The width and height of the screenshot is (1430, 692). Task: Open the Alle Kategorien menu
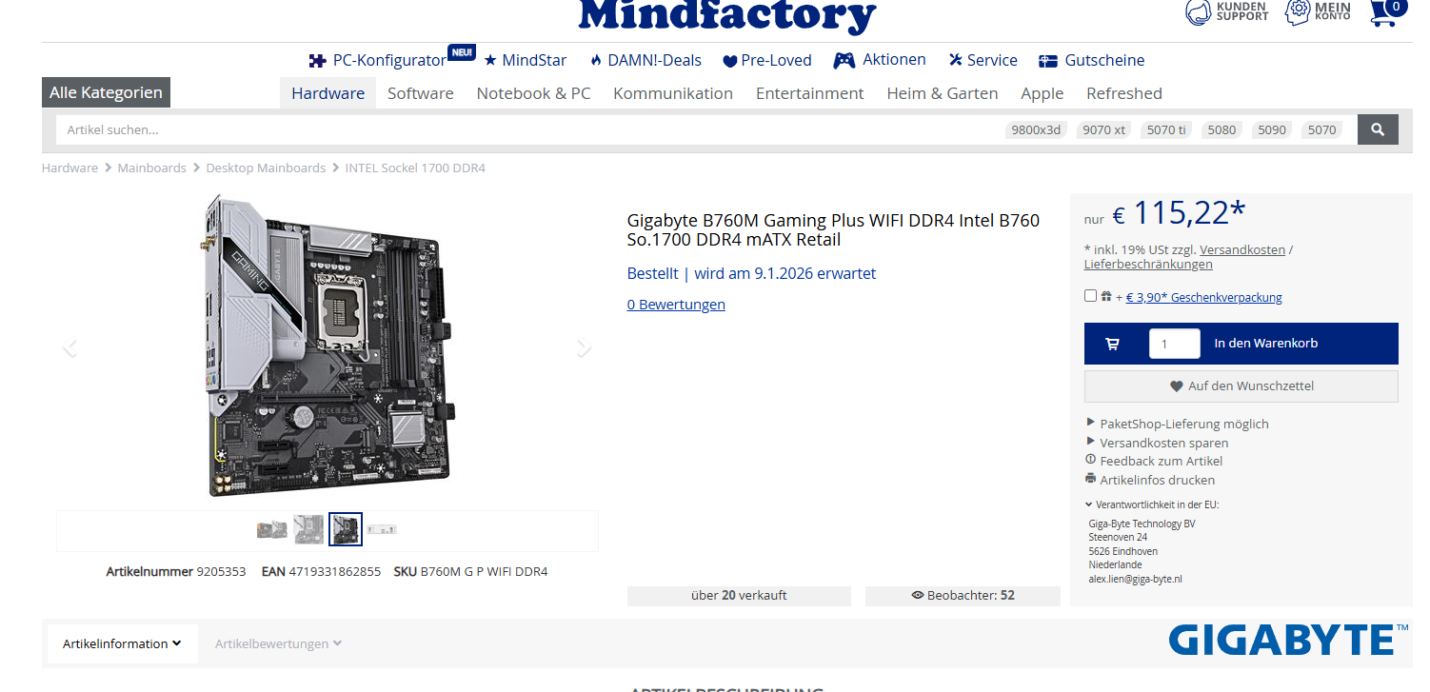tap(106, 92)
